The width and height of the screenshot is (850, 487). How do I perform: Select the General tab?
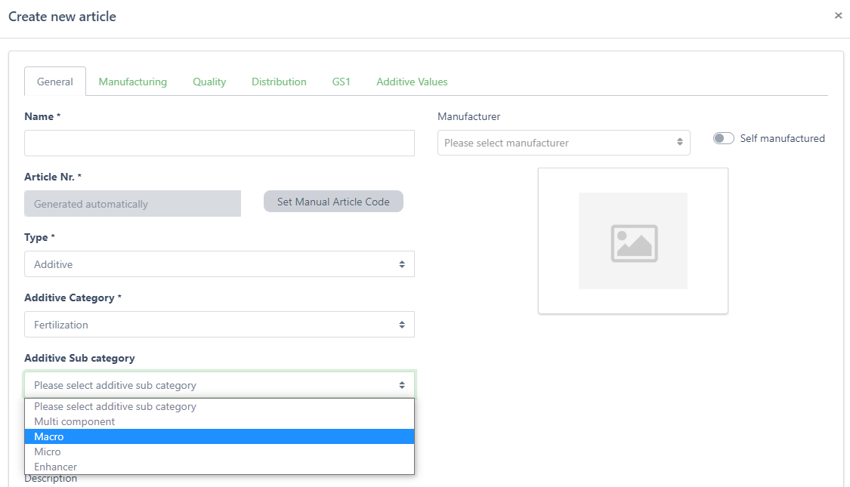point(55,82)
